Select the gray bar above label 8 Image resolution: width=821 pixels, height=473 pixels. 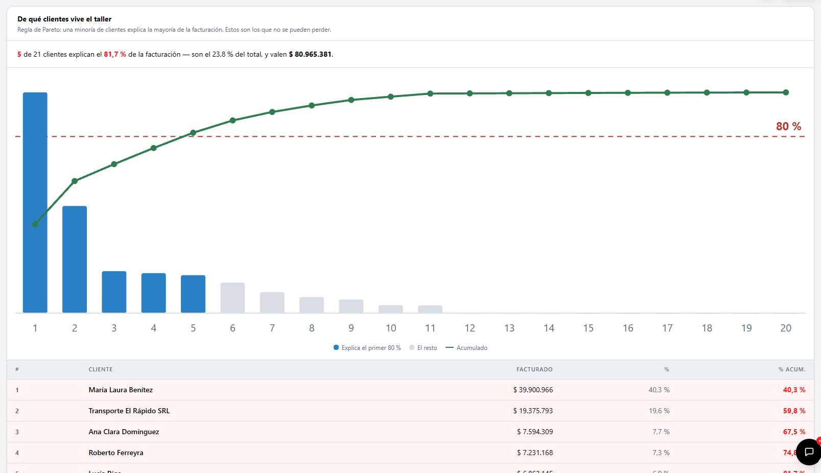tap(312, 305)
